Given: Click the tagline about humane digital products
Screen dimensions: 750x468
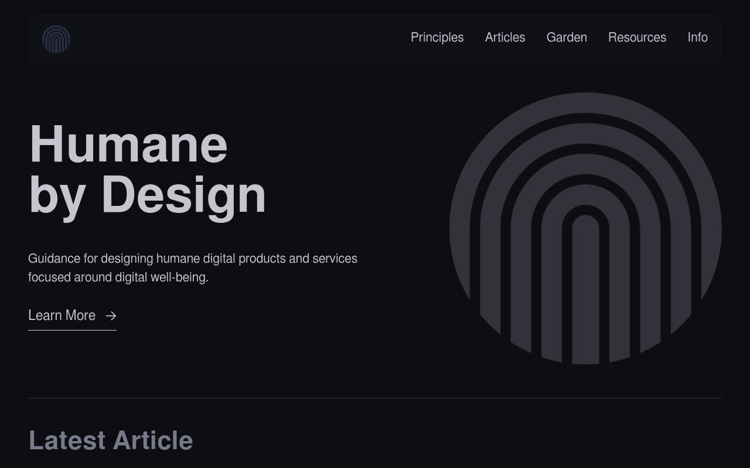Looking at the screenshot, I should coord(192,267).
